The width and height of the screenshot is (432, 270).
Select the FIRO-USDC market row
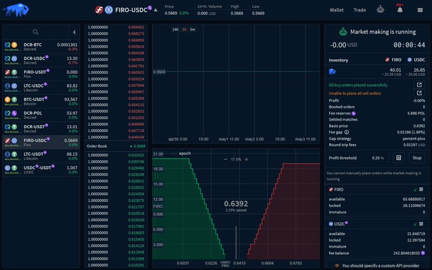(x=41, y=142)
